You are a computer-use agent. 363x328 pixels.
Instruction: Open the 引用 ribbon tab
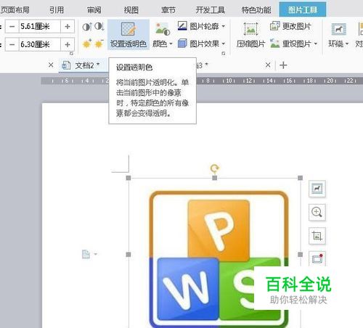tap(57, 10)
